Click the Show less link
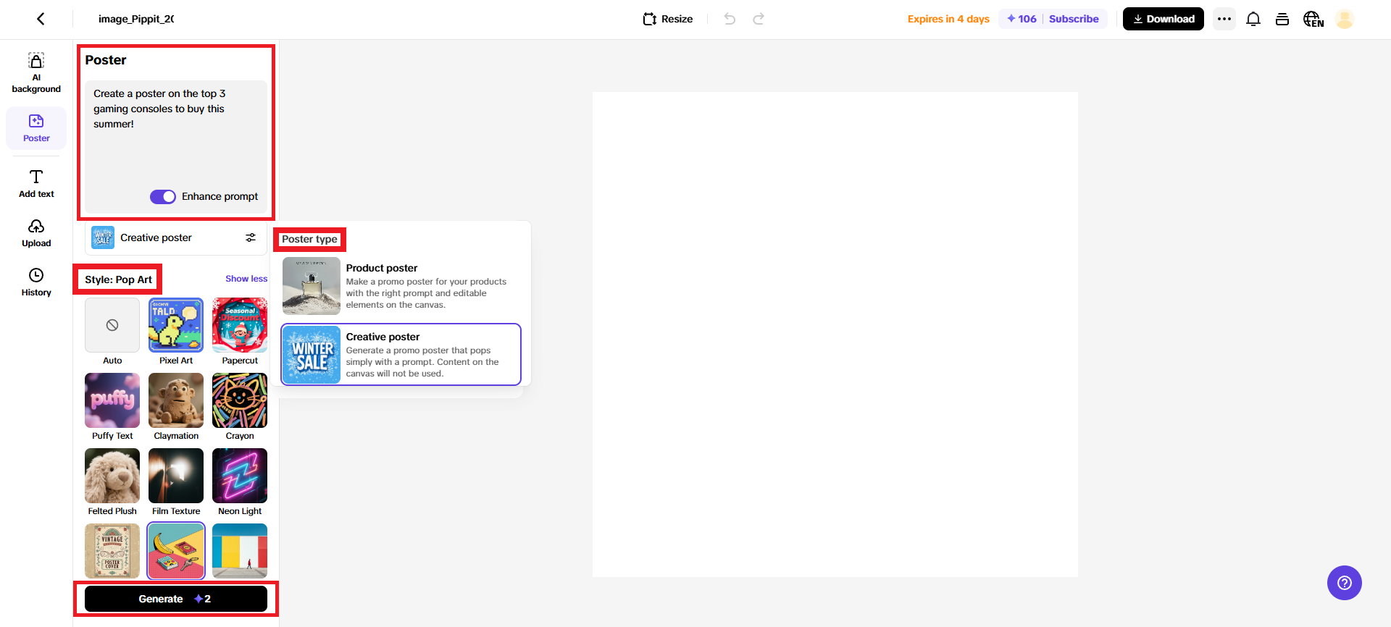The width and height of the screenshot is (1391, 627). 246,279
